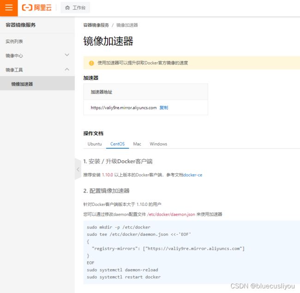This screenshot has width=300, height=293.
Task: Copy the accelerator address with 复制
Action: point(164,108)
